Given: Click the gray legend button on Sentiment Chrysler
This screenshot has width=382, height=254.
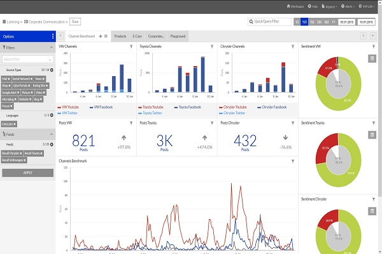Looking at the screenshot, I should [372, 211].
